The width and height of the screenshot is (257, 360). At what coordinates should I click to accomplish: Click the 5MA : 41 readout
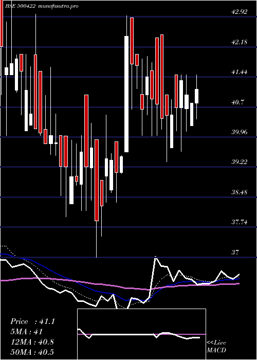(27, 332)
